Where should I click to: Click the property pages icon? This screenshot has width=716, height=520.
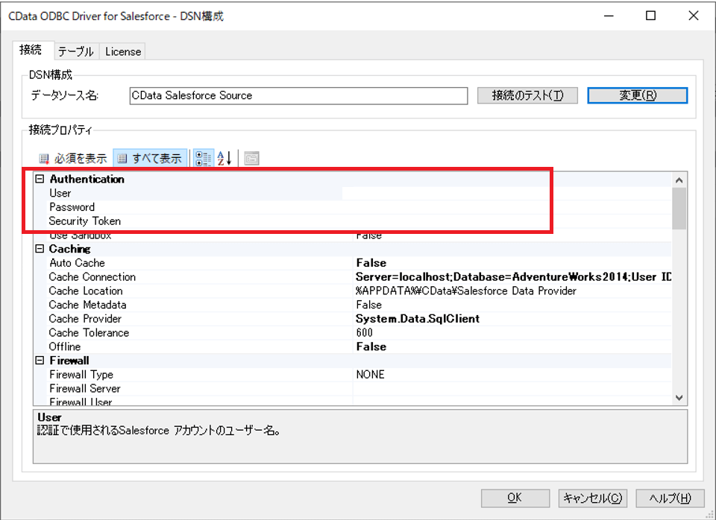(251, 158)
